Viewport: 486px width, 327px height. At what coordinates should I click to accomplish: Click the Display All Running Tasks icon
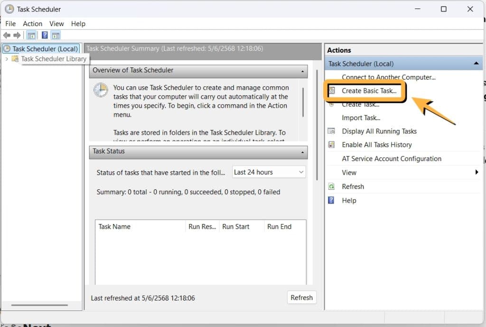(332, 131)
